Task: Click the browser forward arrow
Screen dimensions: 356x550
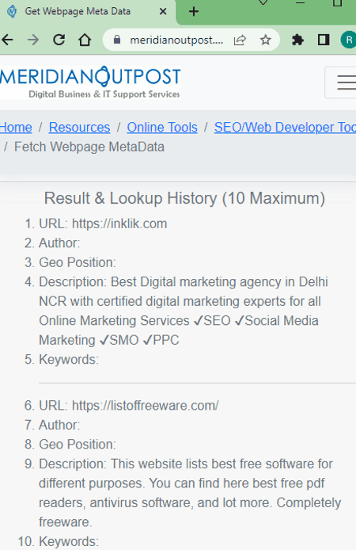Action: 33,40
